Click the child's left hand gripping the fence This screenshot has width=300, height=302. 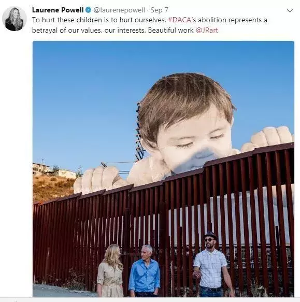[97, 180]
